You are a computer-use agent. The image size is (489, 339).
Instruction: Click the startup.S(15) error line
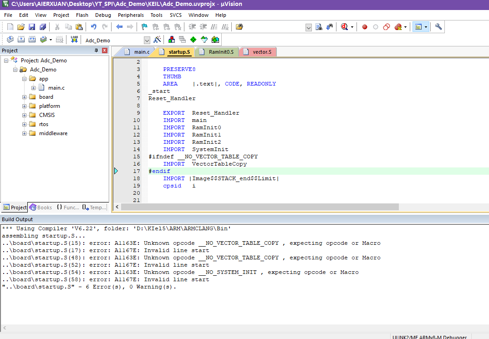191,243
